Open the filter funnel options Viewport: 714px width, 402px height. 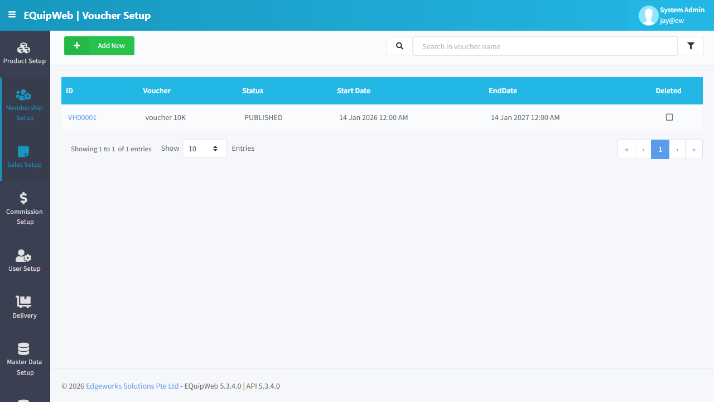[691, 46]
